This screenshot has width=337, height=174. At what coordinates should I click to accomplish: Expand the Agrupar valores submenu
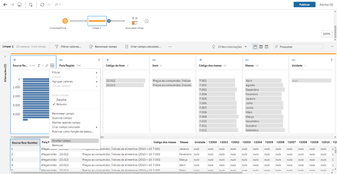(x=75, y=81)
